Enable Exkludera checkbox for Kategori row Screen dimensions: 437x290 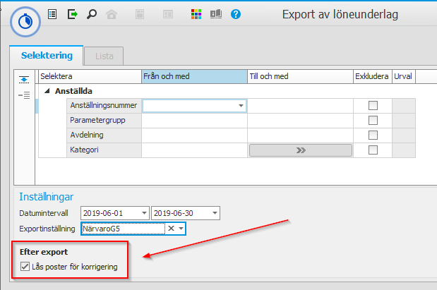coord(373,150)
